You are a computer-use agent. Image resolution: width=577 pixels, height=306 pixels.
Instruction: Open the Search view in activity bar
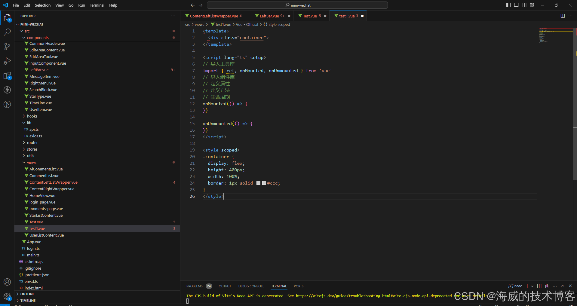pos(7,32)
